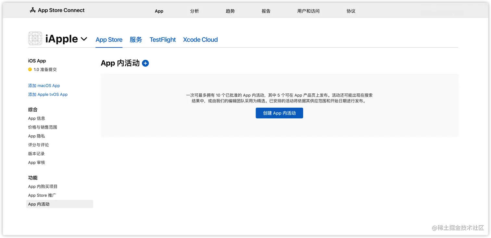The image size is (491, 238).
Task: Click the blue plus icon beside App 内活动
Action: coord(145,63)
